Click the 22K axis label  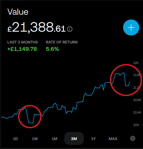pyautogui.click(x=136, y=63)
